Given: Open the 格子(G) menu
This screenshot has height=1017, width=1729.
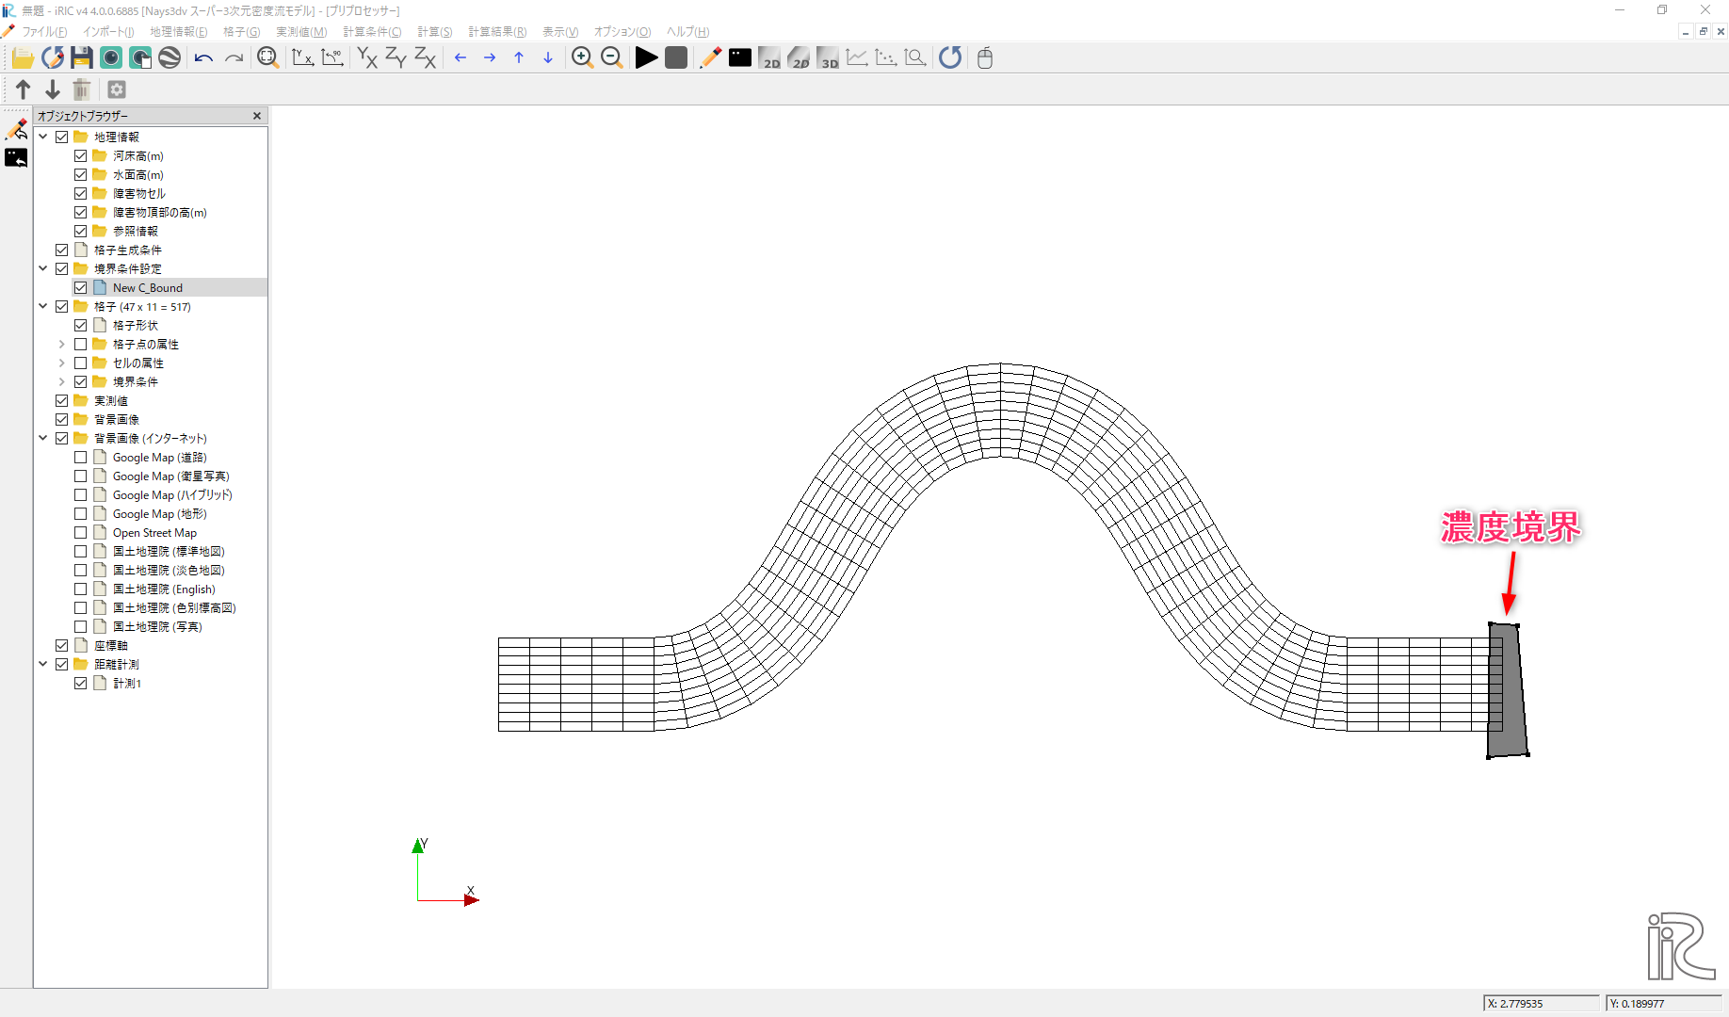Looking at the screenshot, I should (242, 32).
